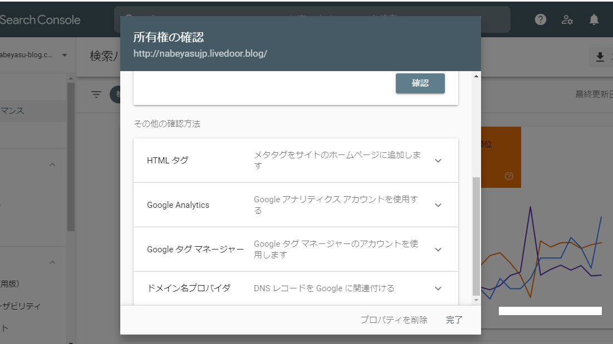
Task: Click the 確認 verify button
Action: pos(420,83)
